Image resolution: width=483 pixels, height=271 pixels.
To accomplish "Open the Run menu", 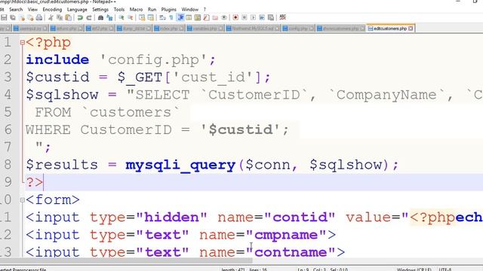I will pos(152,10).
